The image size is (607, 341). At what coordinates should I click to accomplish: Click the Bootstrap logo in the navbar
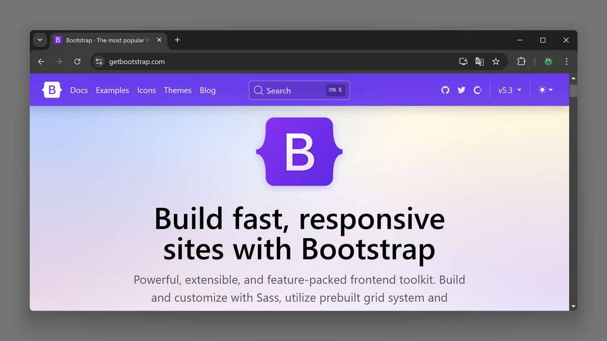tap(52, 90)
